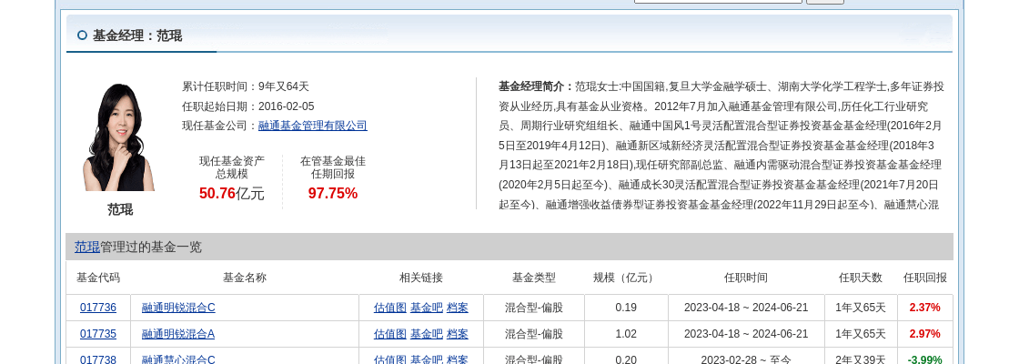Click the 任职时间 column header
This screenshot has height=364, width=1019.
pyautogui.click(x=746, y=278)
